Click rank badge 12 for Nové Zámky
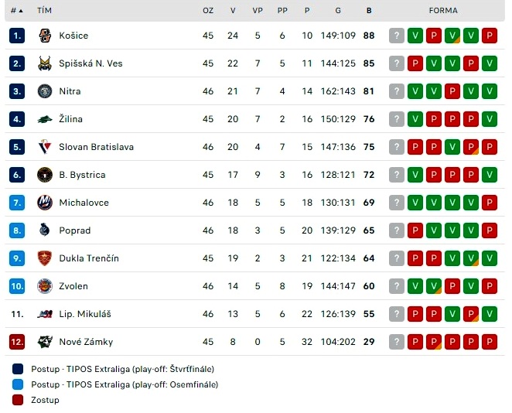This screenshot has height=413, width=512. pyautogui.click(x=17, y=342)
